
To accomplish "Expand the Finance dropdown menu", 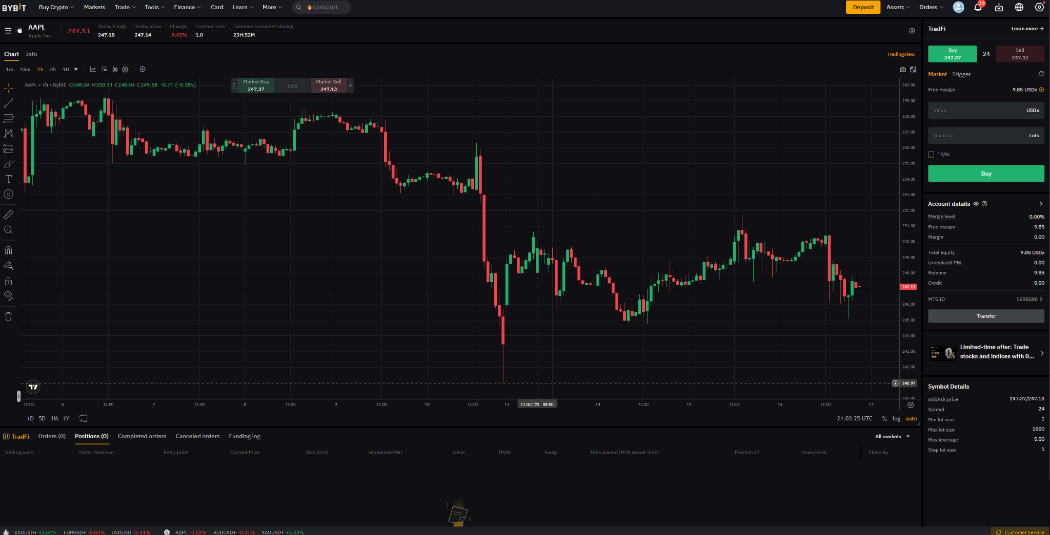I will (x=187, y=7).
